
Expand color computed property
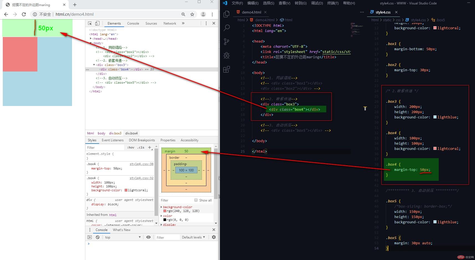pyautogui.click(x=161, y=216)
